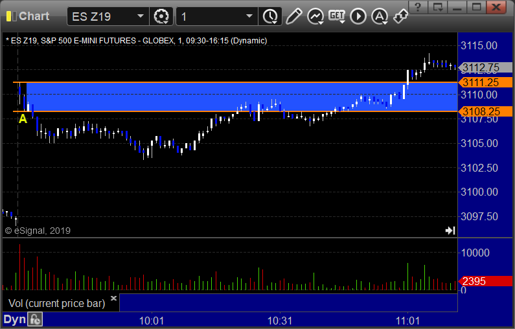Maximize the chart window
515x329 pixels.
477,7
